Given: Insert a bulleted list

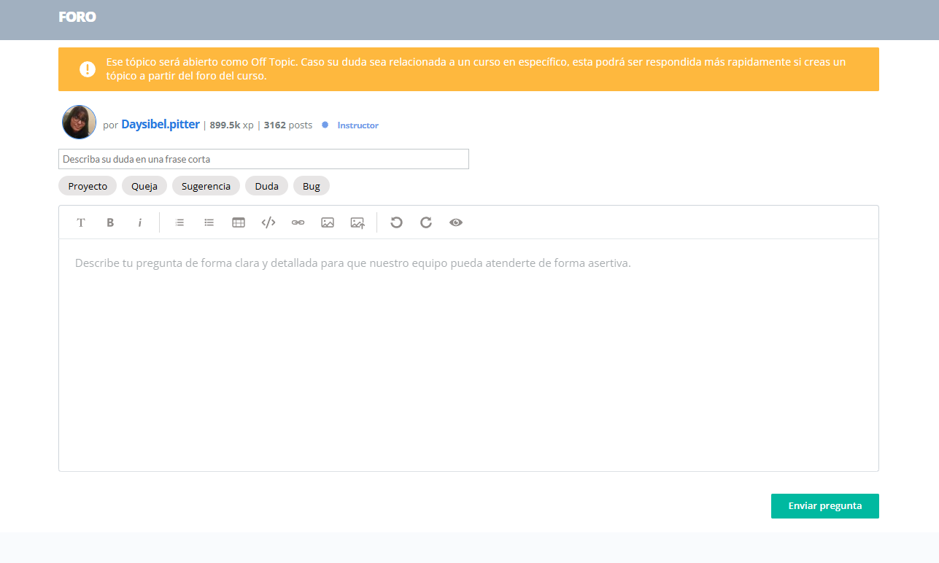Looking at the screenshot, I should pos(209,222).
